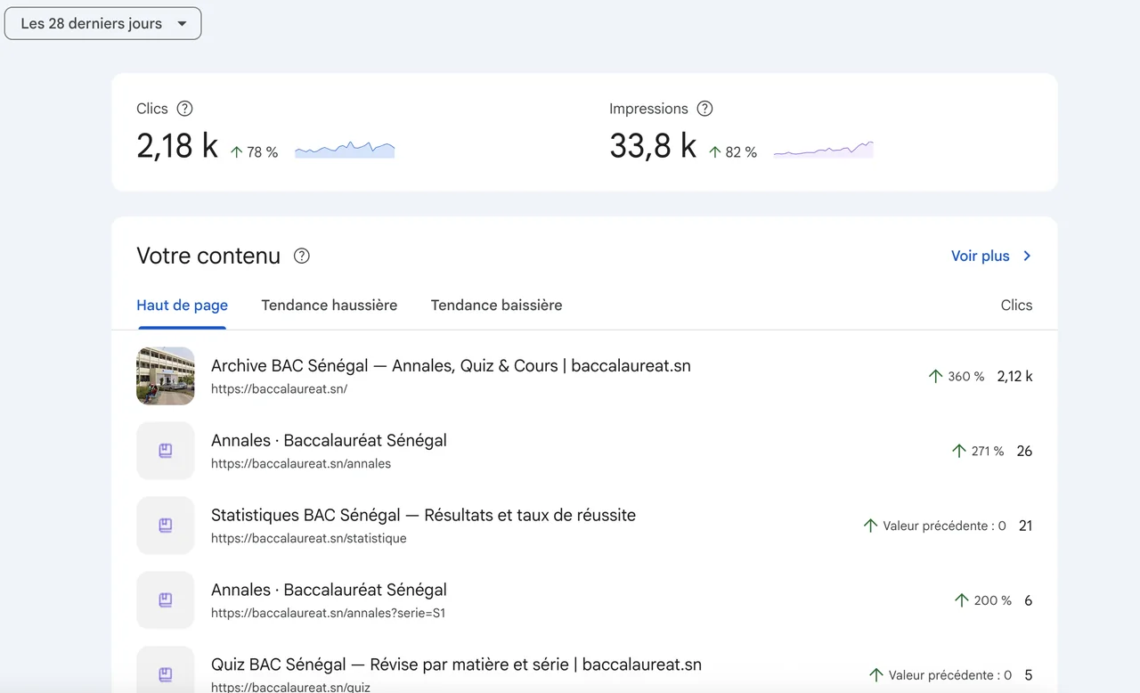Click the help icon next to Clics
This screenshot has width=1140, height=693.
pos(184,109)
